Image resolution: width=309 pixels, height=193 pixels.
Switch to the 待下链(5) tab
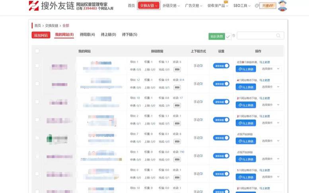tap(130, 35)
